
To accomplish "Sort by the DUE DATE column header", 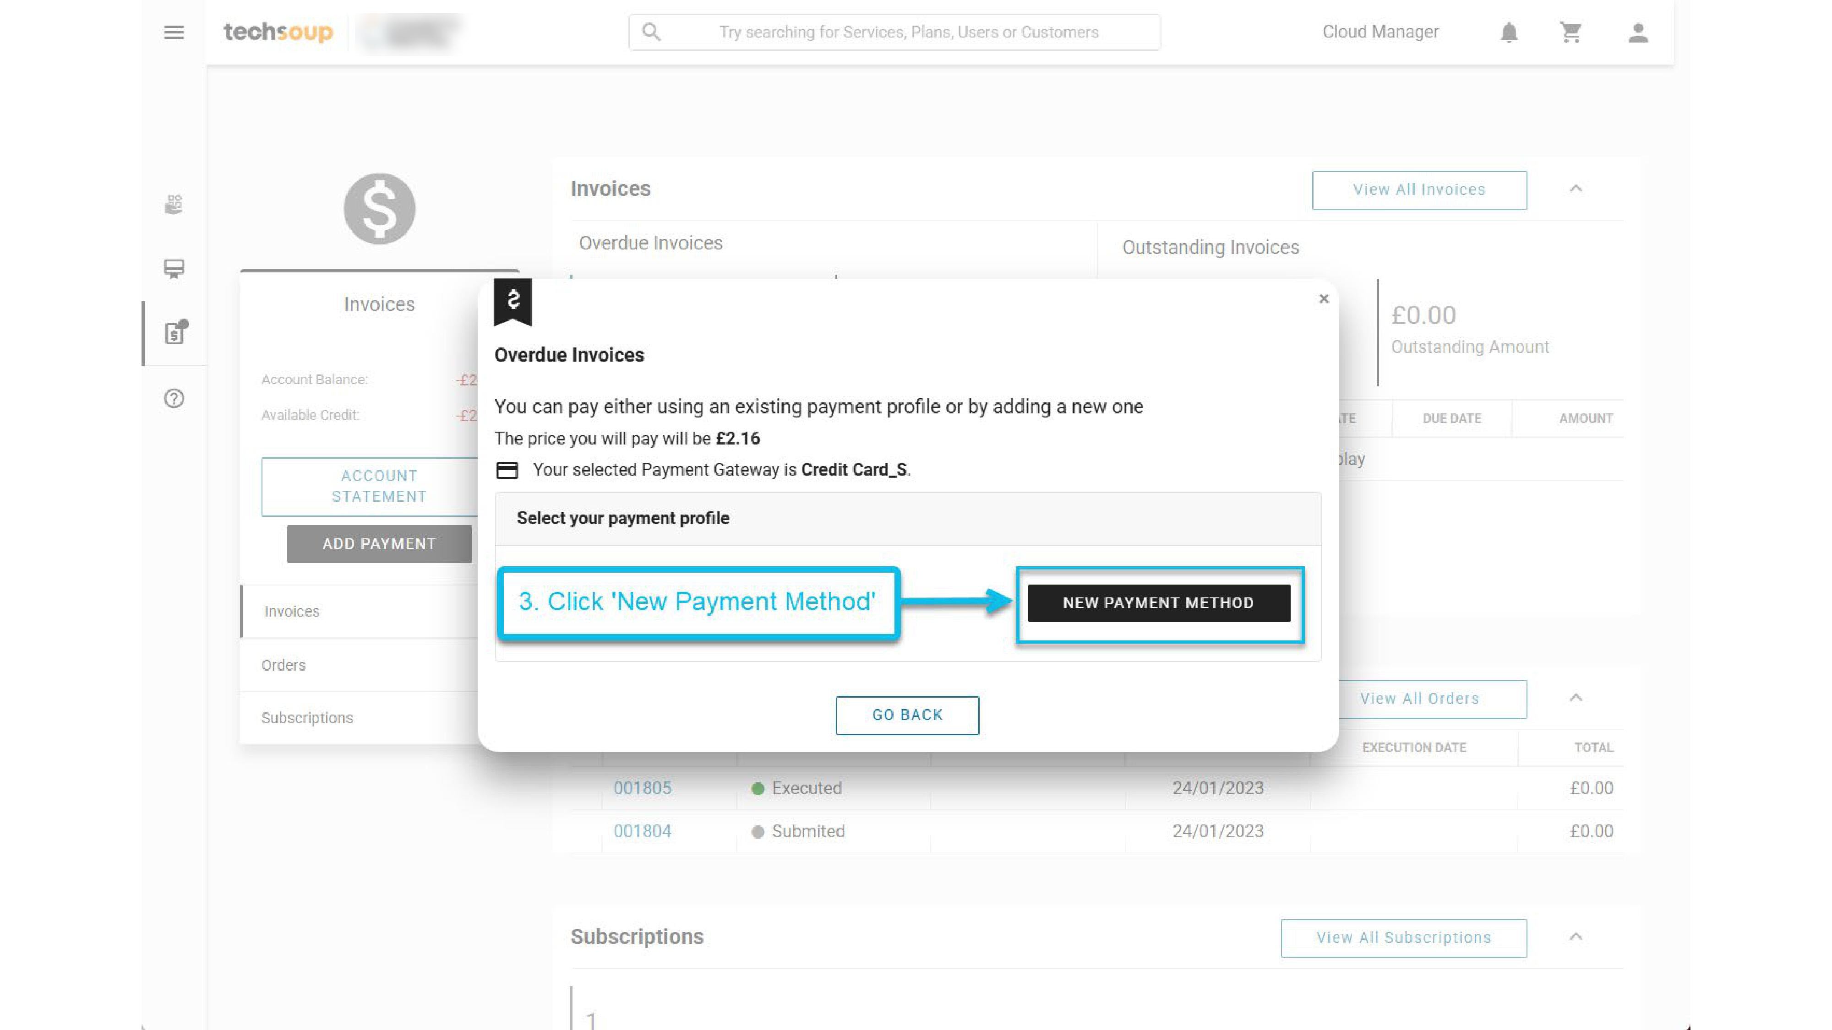I will point(1451,419).
